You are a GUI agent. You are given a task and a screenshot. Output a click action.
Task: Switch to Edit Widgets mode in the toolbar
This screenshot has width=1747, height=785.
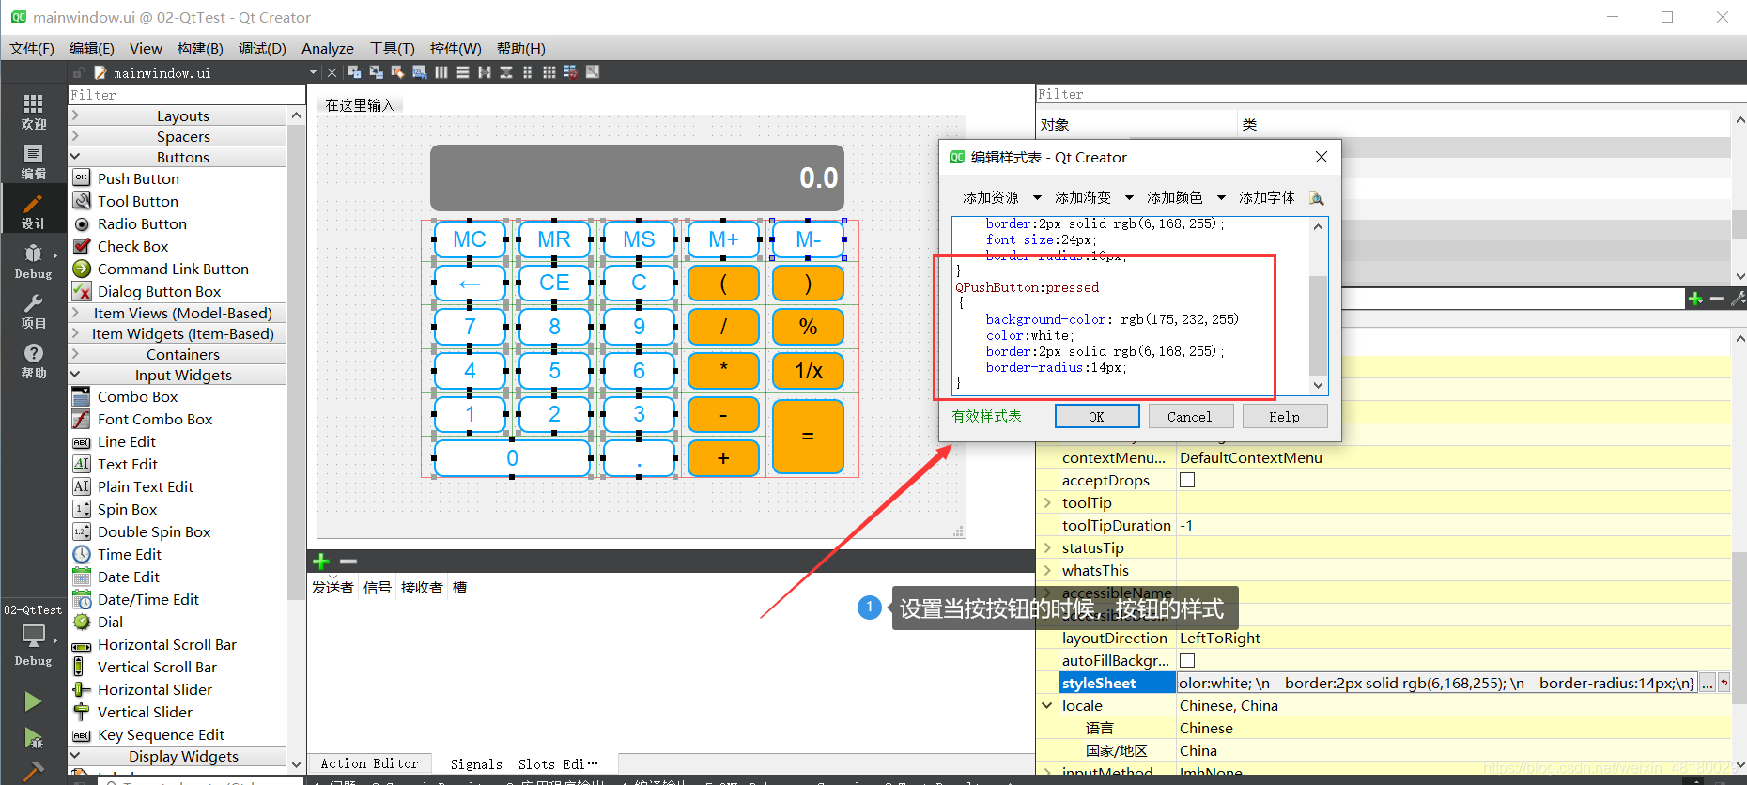pyautogui.click(x=354, y=72)
